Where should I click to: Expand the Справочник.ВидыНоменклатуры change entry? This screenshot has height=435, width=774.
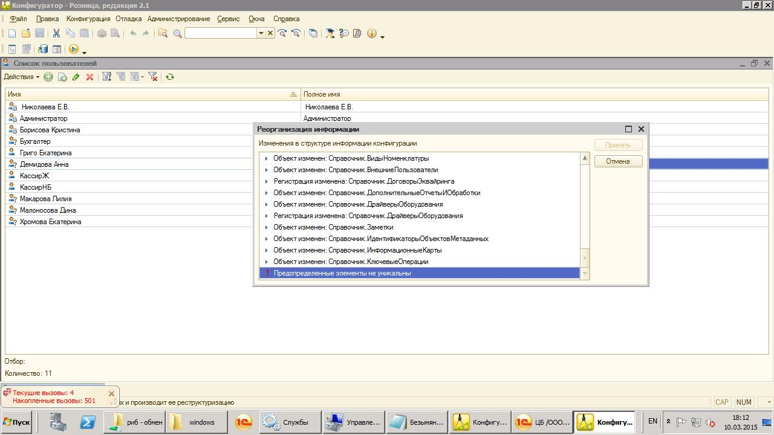[267, 158]
